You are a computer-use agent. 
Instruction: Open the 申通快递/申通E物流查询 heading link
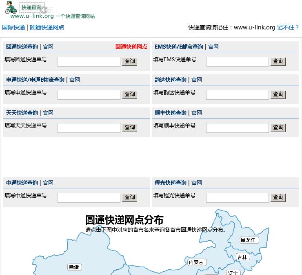(35, 80)
